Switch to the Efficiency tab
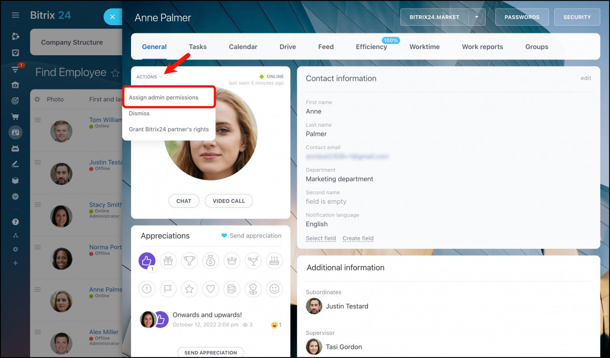This screenshot has width=610, height=358. 371,47
